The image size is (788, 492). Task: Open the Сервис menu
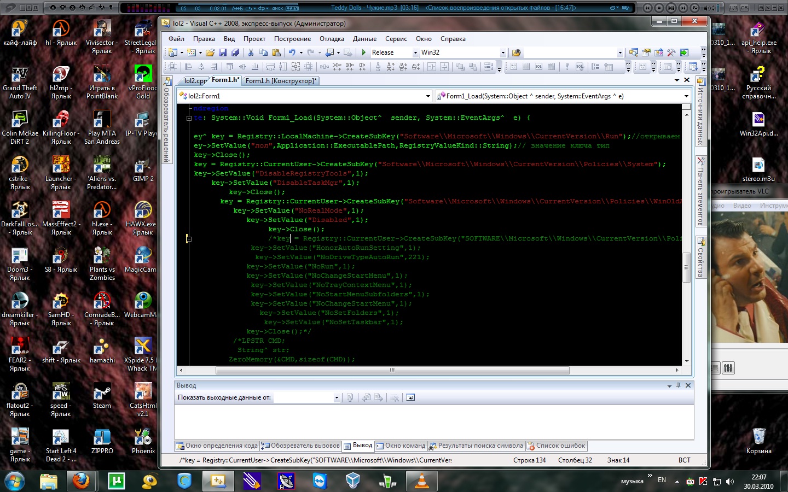click(396, 39)
